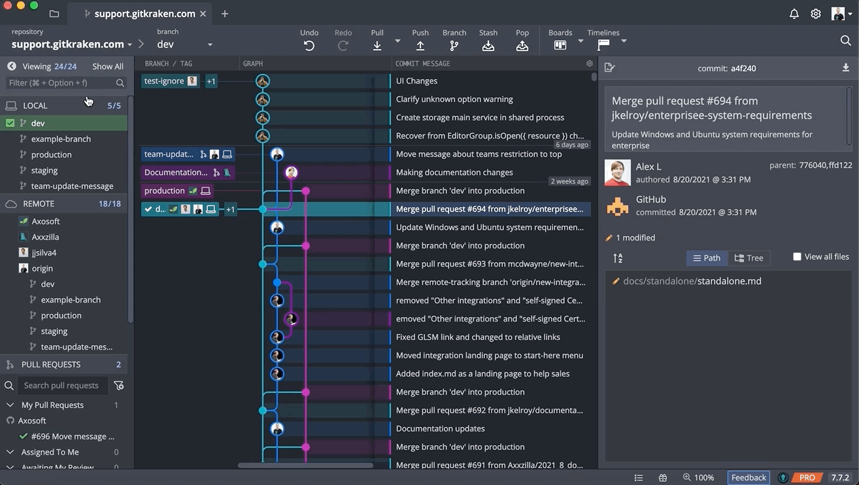
Task: Switch file view to Tree
Action: coord(749,258)
